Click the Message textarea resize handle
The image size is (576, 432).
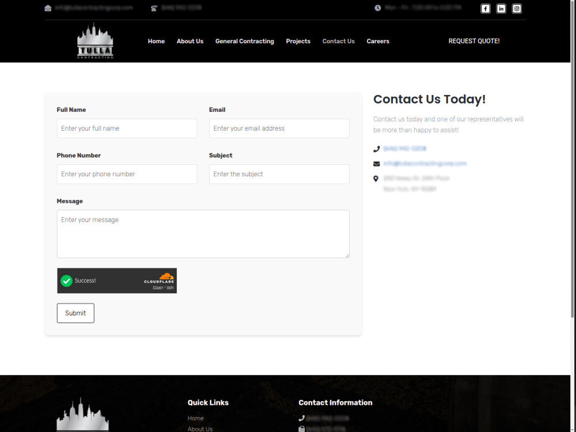pos(347,255)
